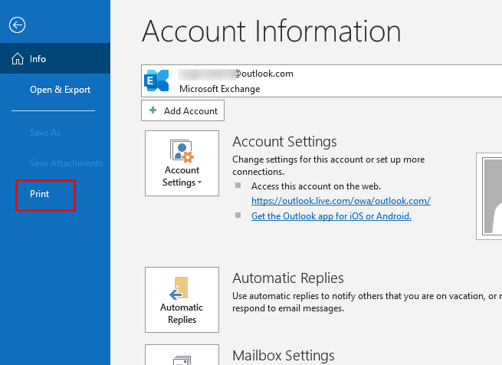The width and height of the screenshot is (502, 365).
Task: Click the Account Information heading
Action: pos(271,31)
